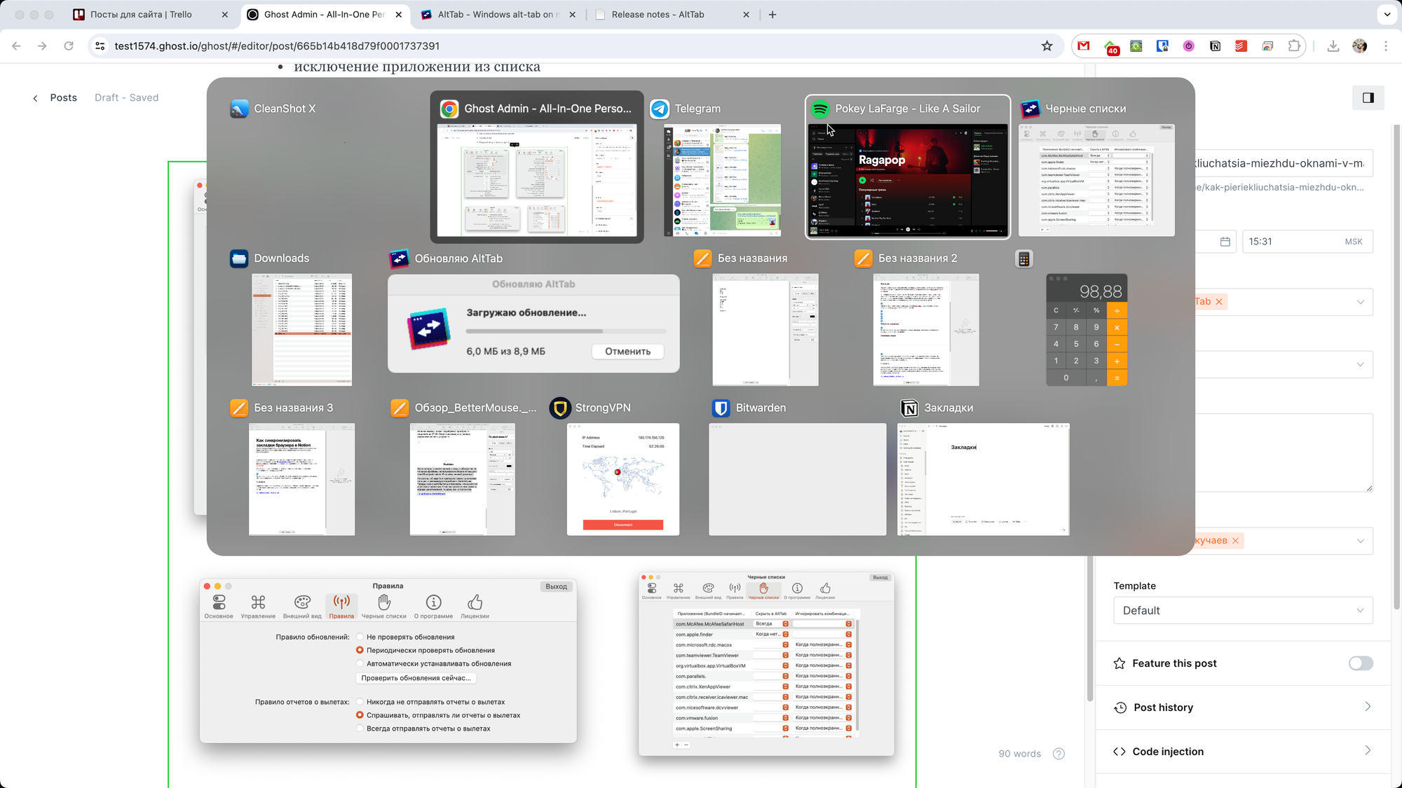1402x788 pixels.
Task: Open the Gmail extension icon
Action: [1084, 46]
